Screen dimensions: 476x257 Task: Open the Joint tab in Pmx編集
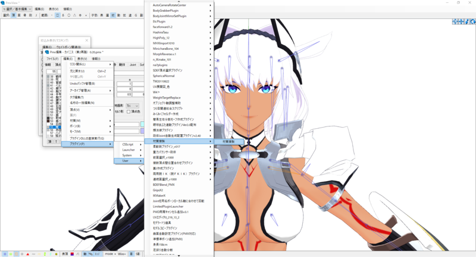click(133, 65)
